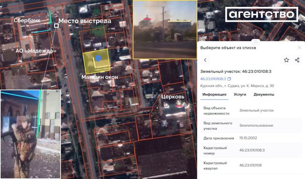Viewport: 305px width, 179px height.
Task: Click the date value 15.10.2002
Action: (x=248, y=138)
